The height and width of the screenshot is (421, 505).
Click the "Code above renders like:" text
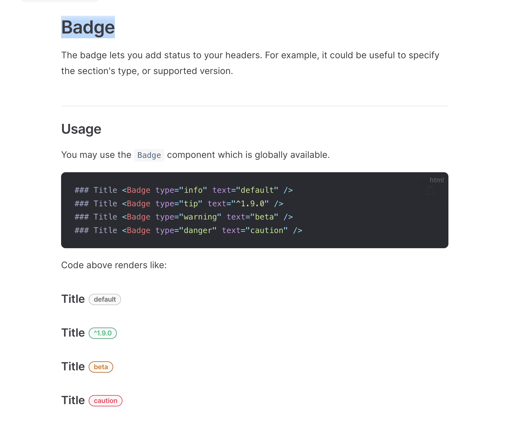click(x=114, y=265)
